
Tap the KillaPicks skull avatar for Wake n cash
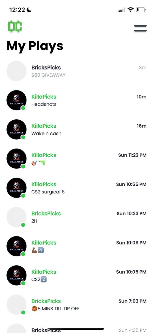16,129
